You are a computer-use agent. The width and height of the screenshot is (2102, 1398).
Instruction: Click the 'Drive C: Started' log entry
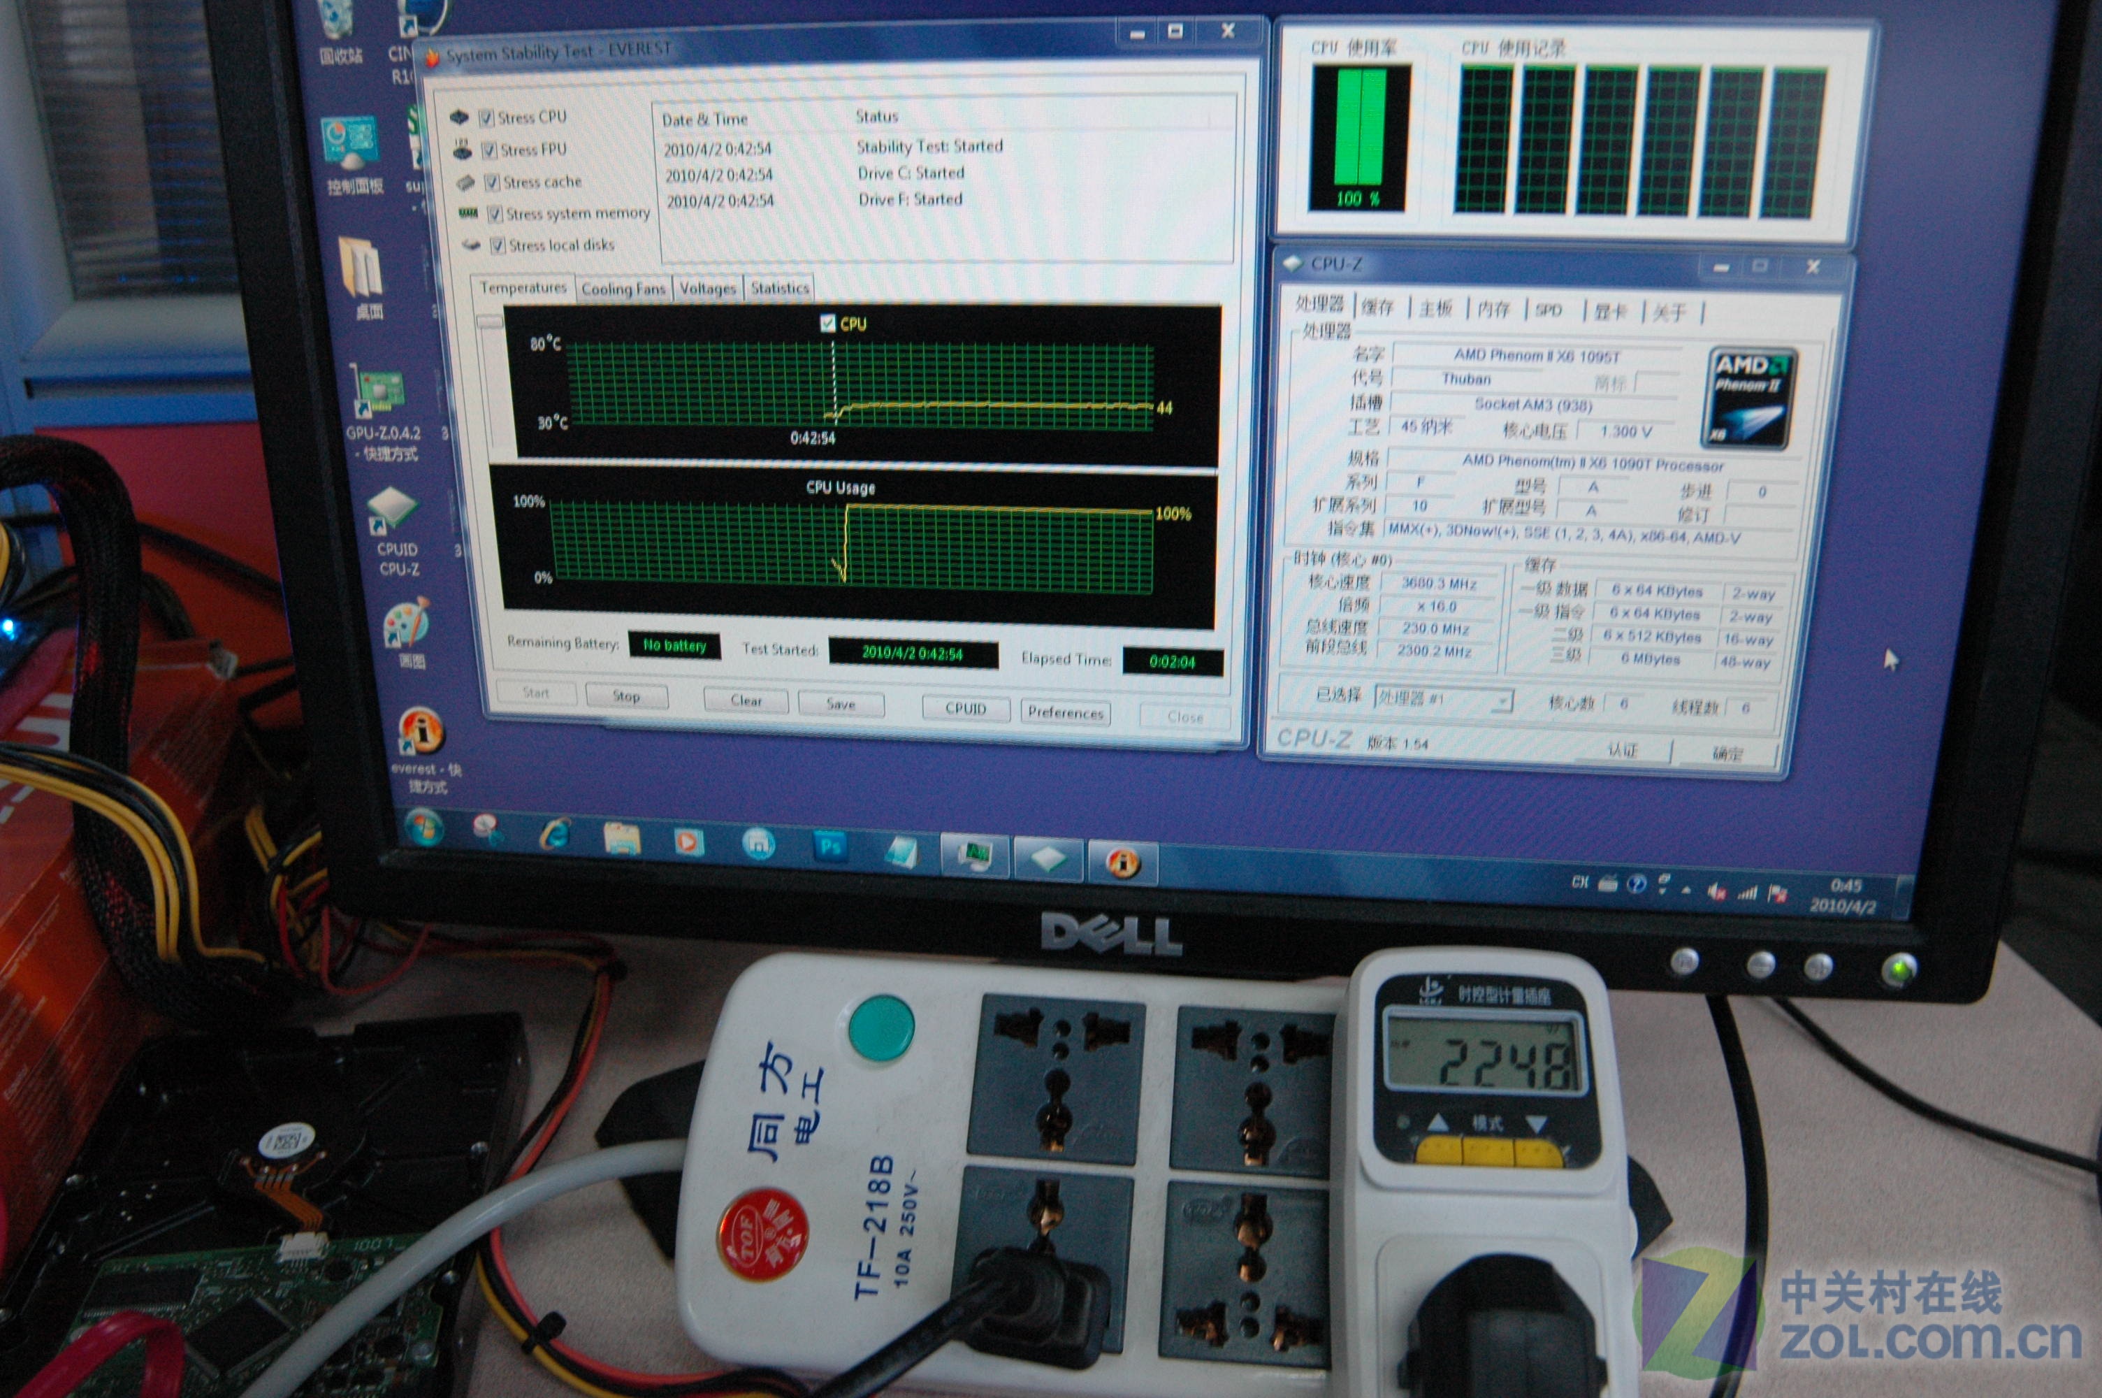pos(911,173)
